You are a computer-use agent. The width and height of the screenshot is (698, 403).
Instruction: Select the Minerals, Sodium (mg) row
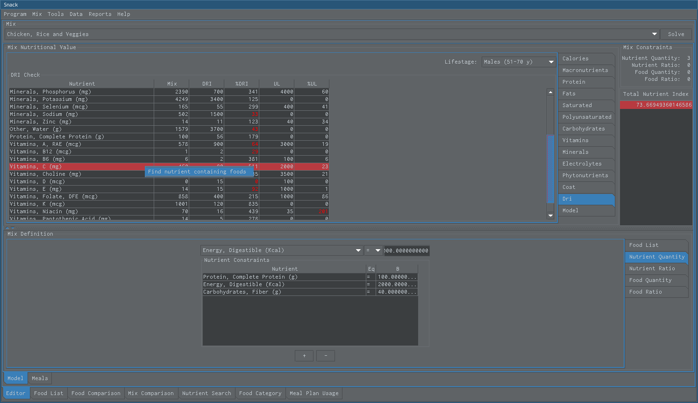click(x=169, y=114)
